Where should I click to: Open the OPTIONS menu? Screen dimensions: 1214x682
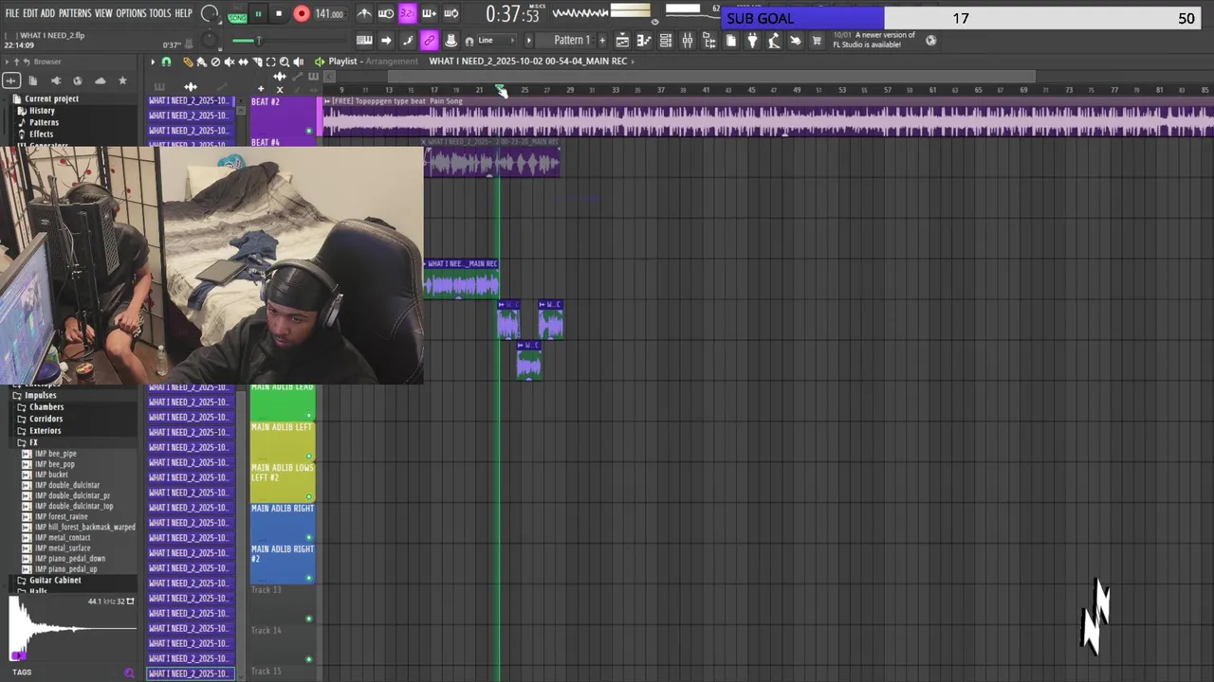(x=131, y=13)
